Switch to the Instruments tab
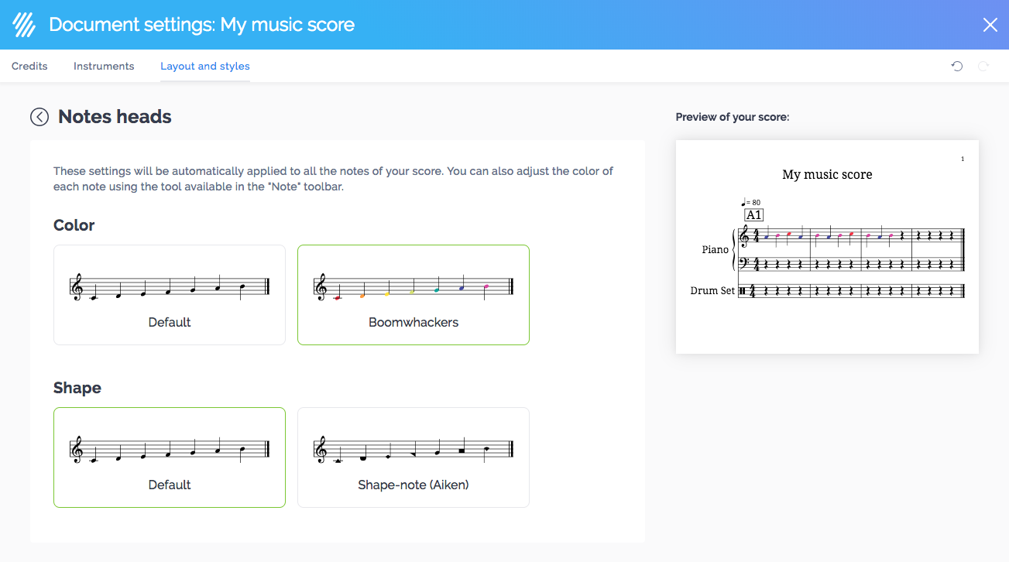The image size is (1009, 562). click(104, 67)
